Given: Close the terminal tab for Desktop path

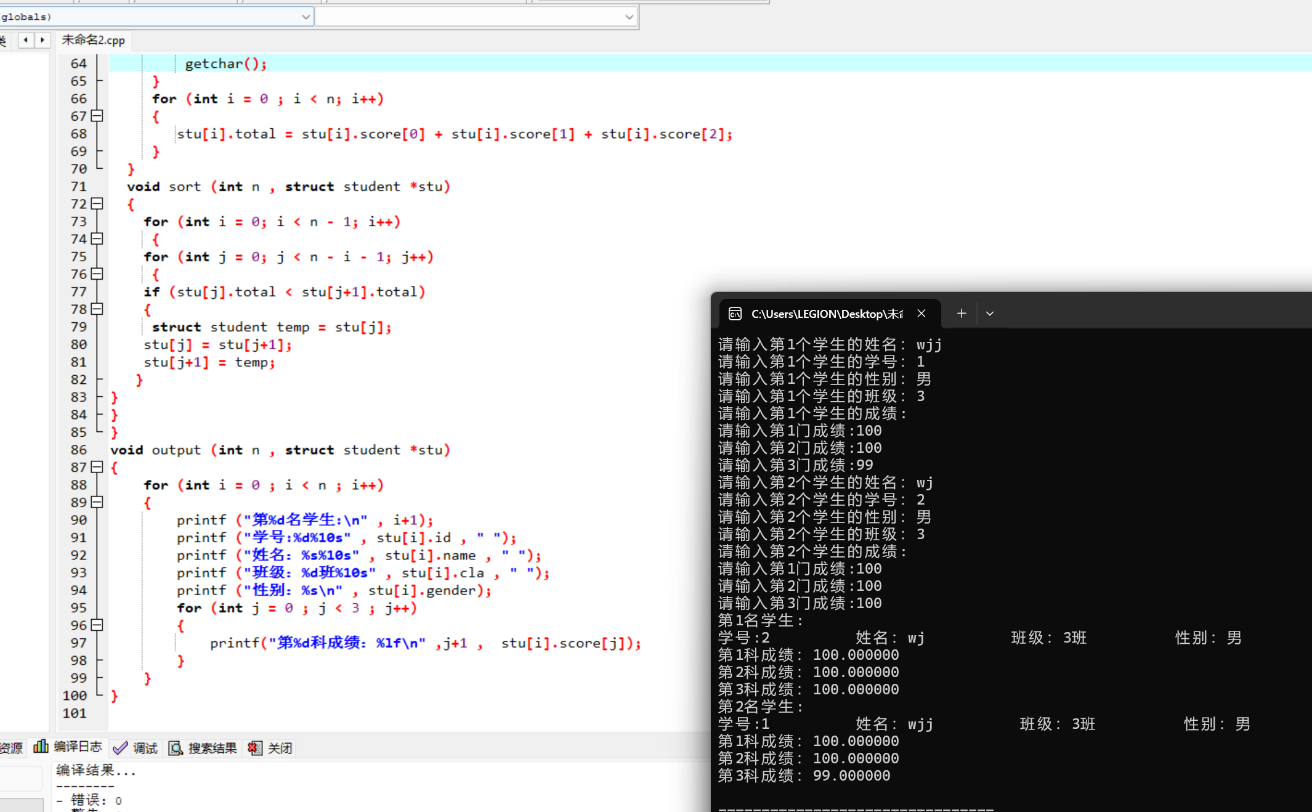Looking at the screenshot, I should pos(921,314).
